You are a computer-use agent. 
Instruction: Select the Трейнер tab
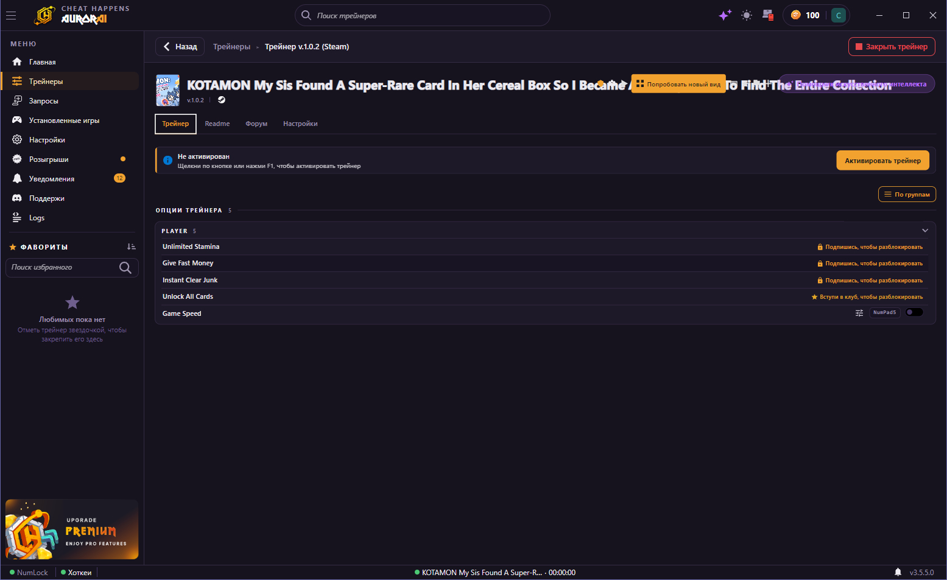[175, 124]
